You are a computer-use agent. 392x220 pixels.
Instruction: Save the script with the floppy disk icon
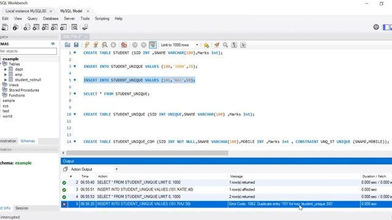(x=76, y=45)
